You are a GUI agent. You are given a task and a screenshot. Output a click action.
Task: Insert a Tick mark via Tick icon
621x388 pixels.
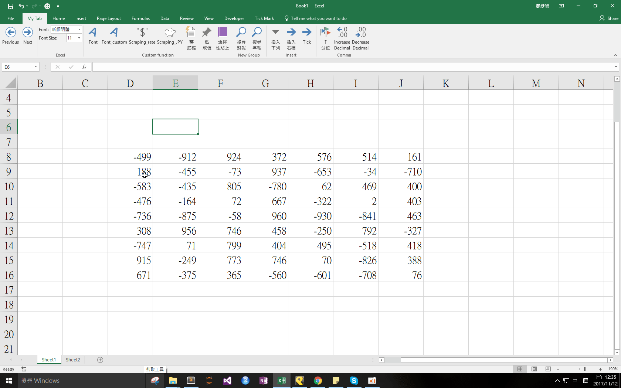point(307,32)
